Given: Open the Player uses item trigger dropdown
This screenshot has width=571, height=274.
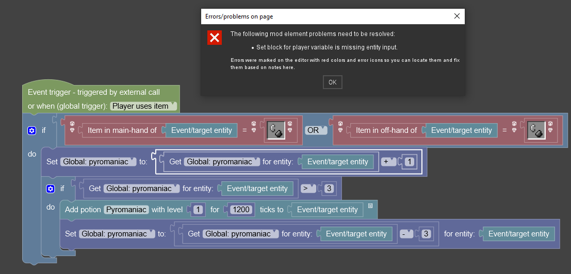Looking at the screenshot, I should tap(143, 106).
